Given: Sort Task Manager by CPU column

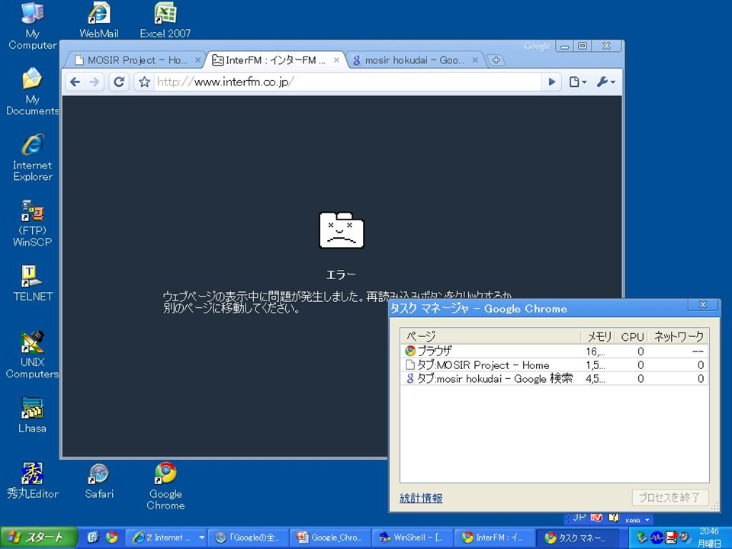Looking at the screenshot, I should point(631,336).
